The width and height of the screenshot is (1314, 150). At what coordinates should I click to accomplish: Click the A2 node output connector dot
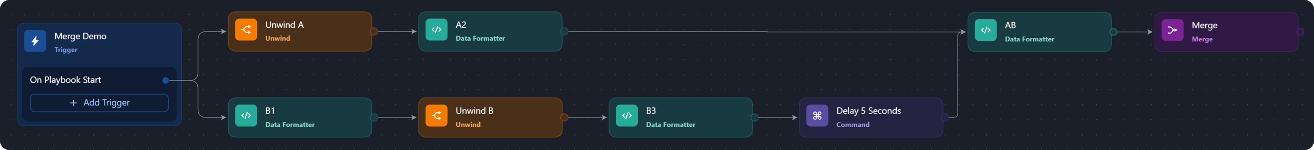point(564,32)
